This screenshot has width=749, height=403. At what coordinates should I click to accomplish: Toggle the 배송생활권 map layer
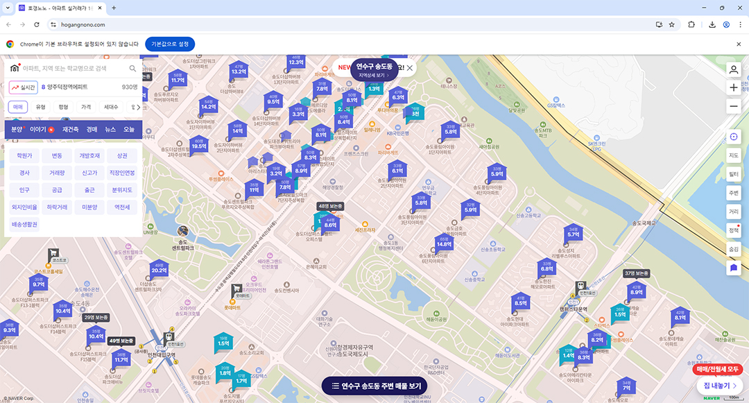coord(24,225)
